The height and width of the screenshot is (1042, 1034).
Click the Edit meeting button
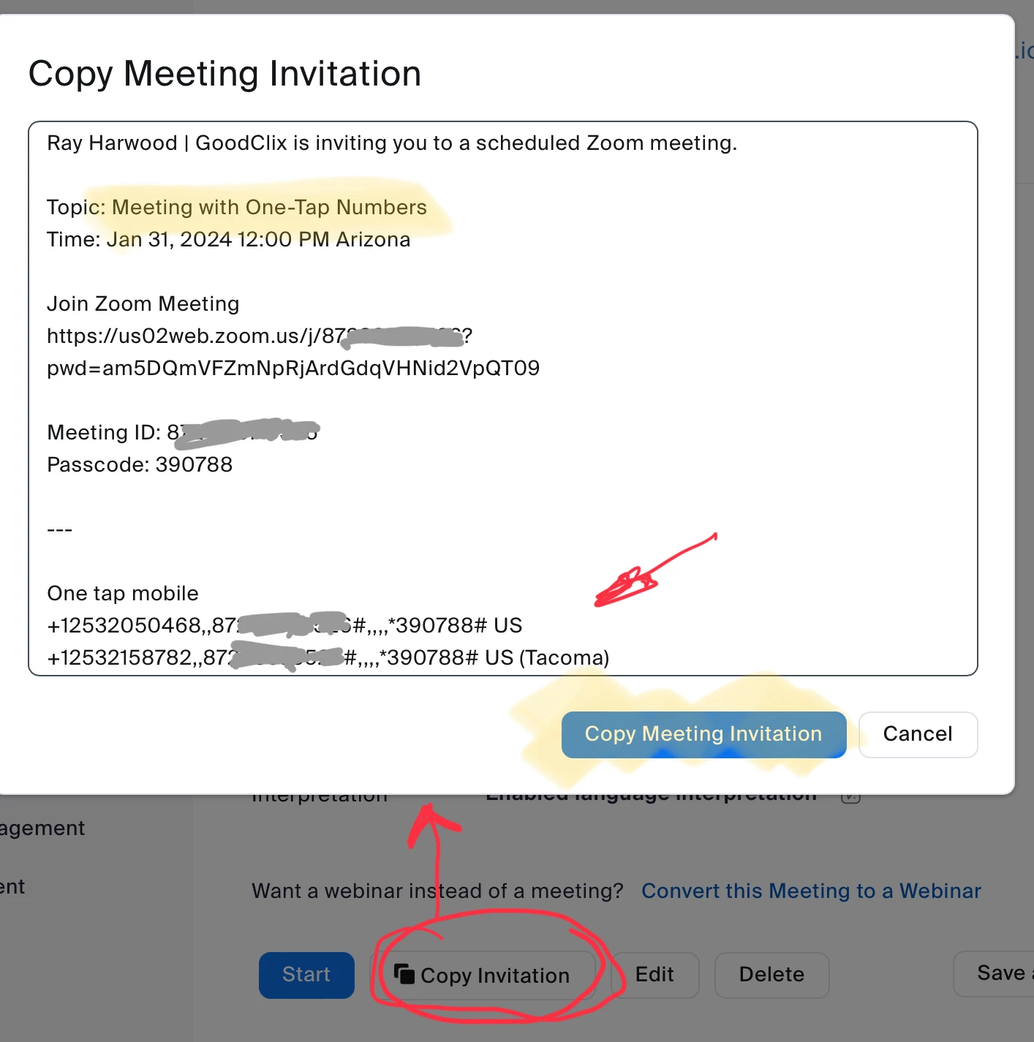pos(655,975)
